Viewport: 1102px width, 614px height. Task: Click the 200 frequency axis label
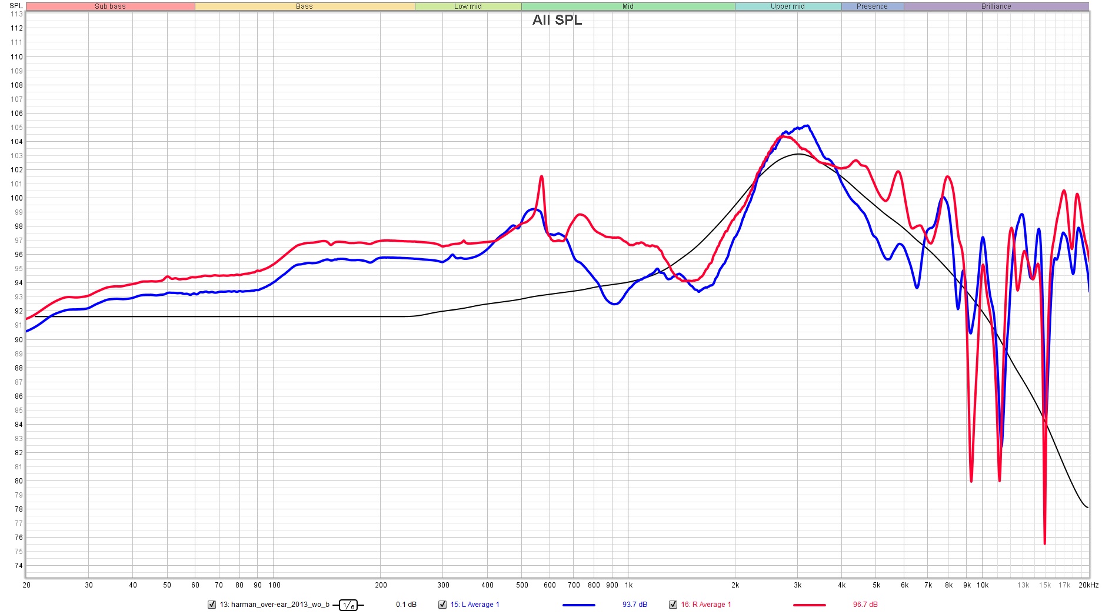click(381, 585)
